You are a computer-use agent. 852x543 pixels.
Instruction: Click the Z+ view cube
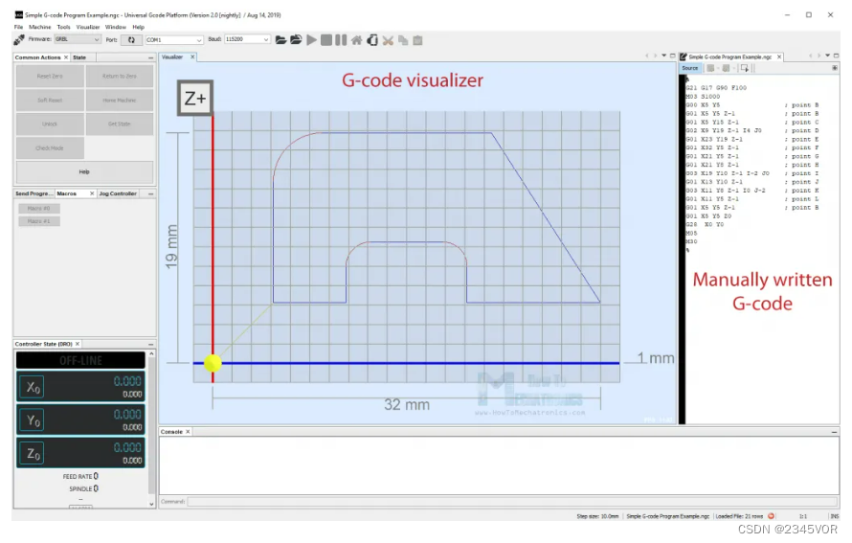(195, 98)
